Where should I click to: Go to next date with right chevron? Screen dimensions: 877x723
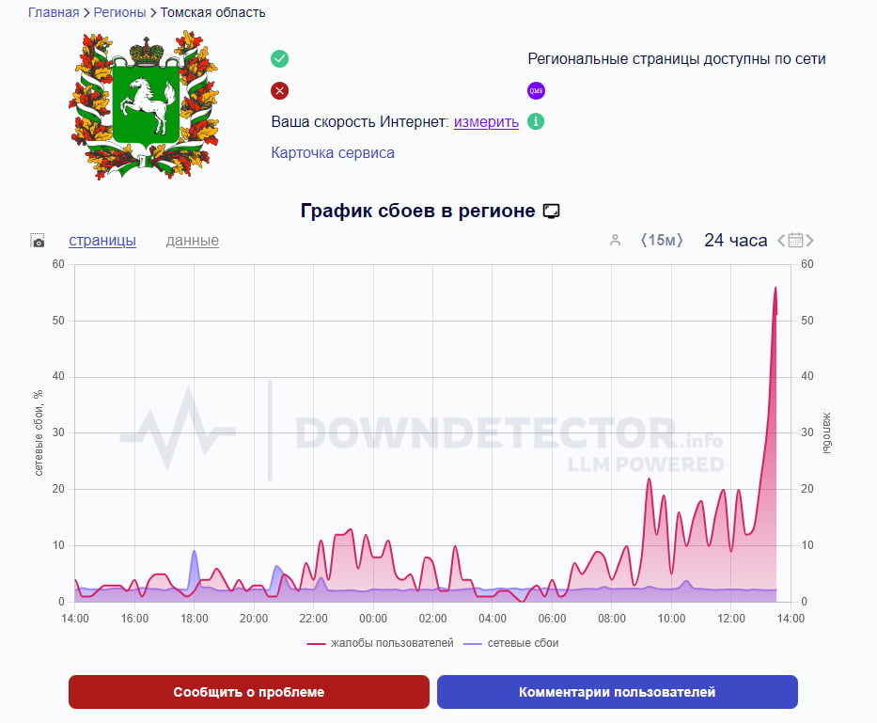810,241
